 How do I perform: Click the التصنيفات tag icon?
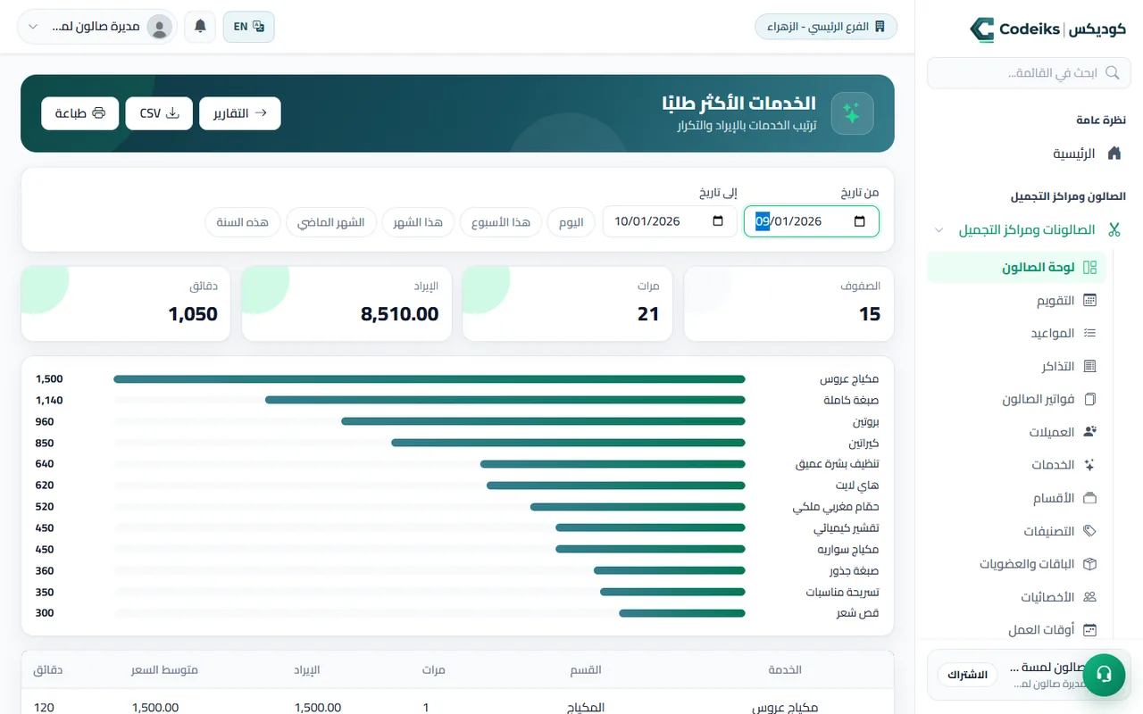pos(1089,531)
